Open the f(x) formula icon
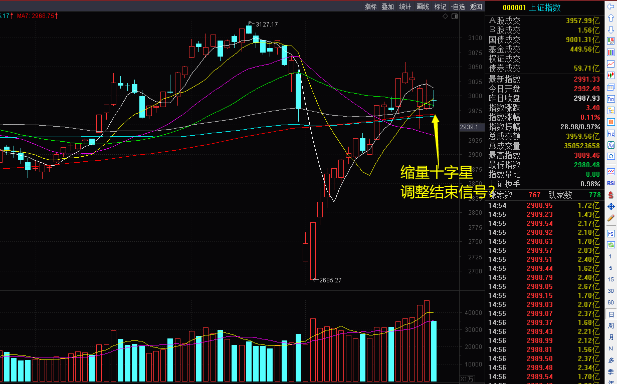The height and width of the screenshot is (384, 617). point(610,145)
